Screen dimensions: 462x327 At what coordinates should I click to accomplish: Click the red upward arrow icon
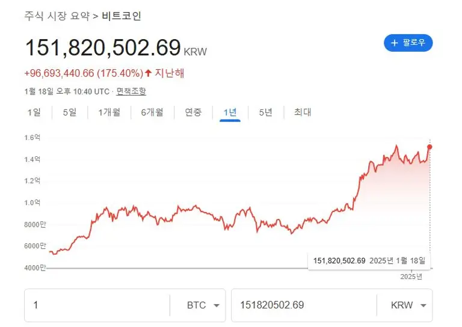[148, 73]
